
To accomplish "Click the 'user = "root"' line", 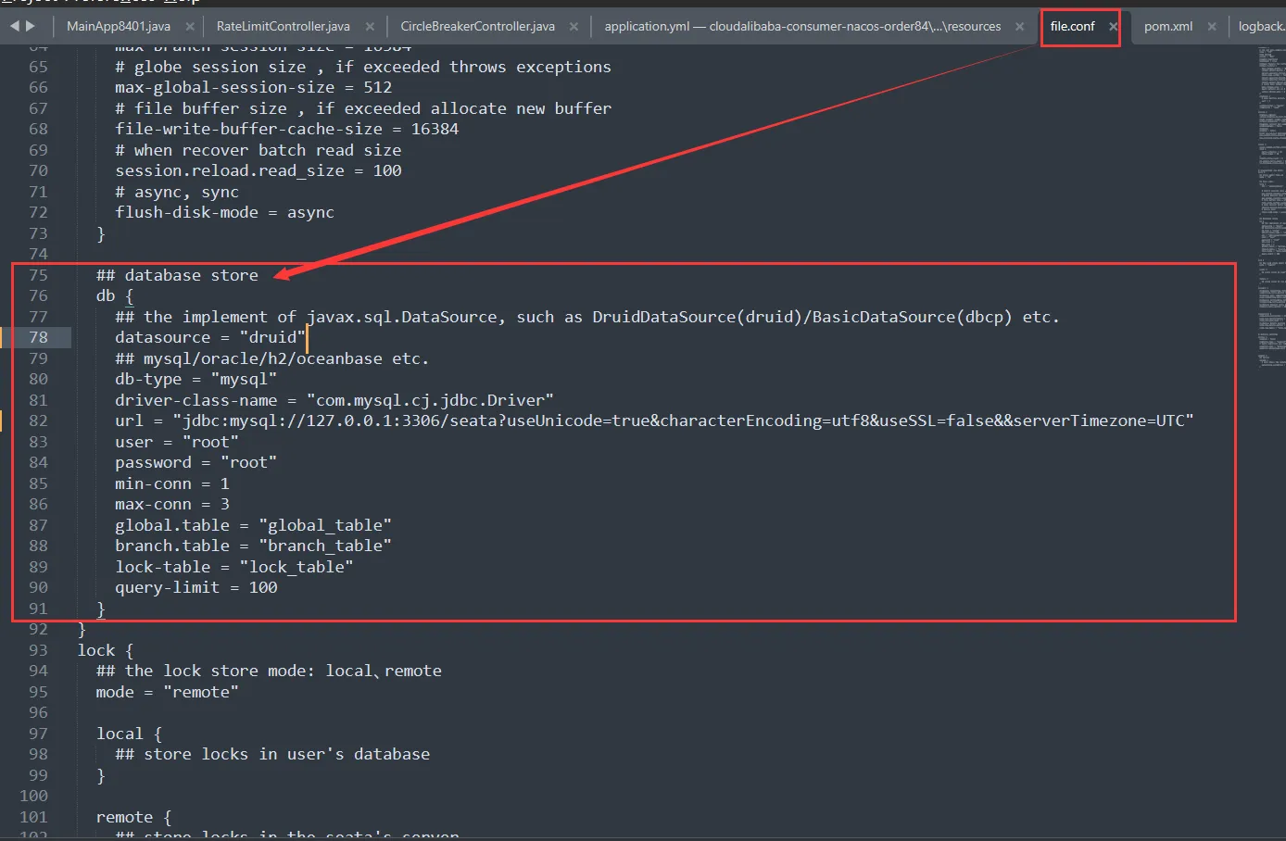I will coord(177,442).
